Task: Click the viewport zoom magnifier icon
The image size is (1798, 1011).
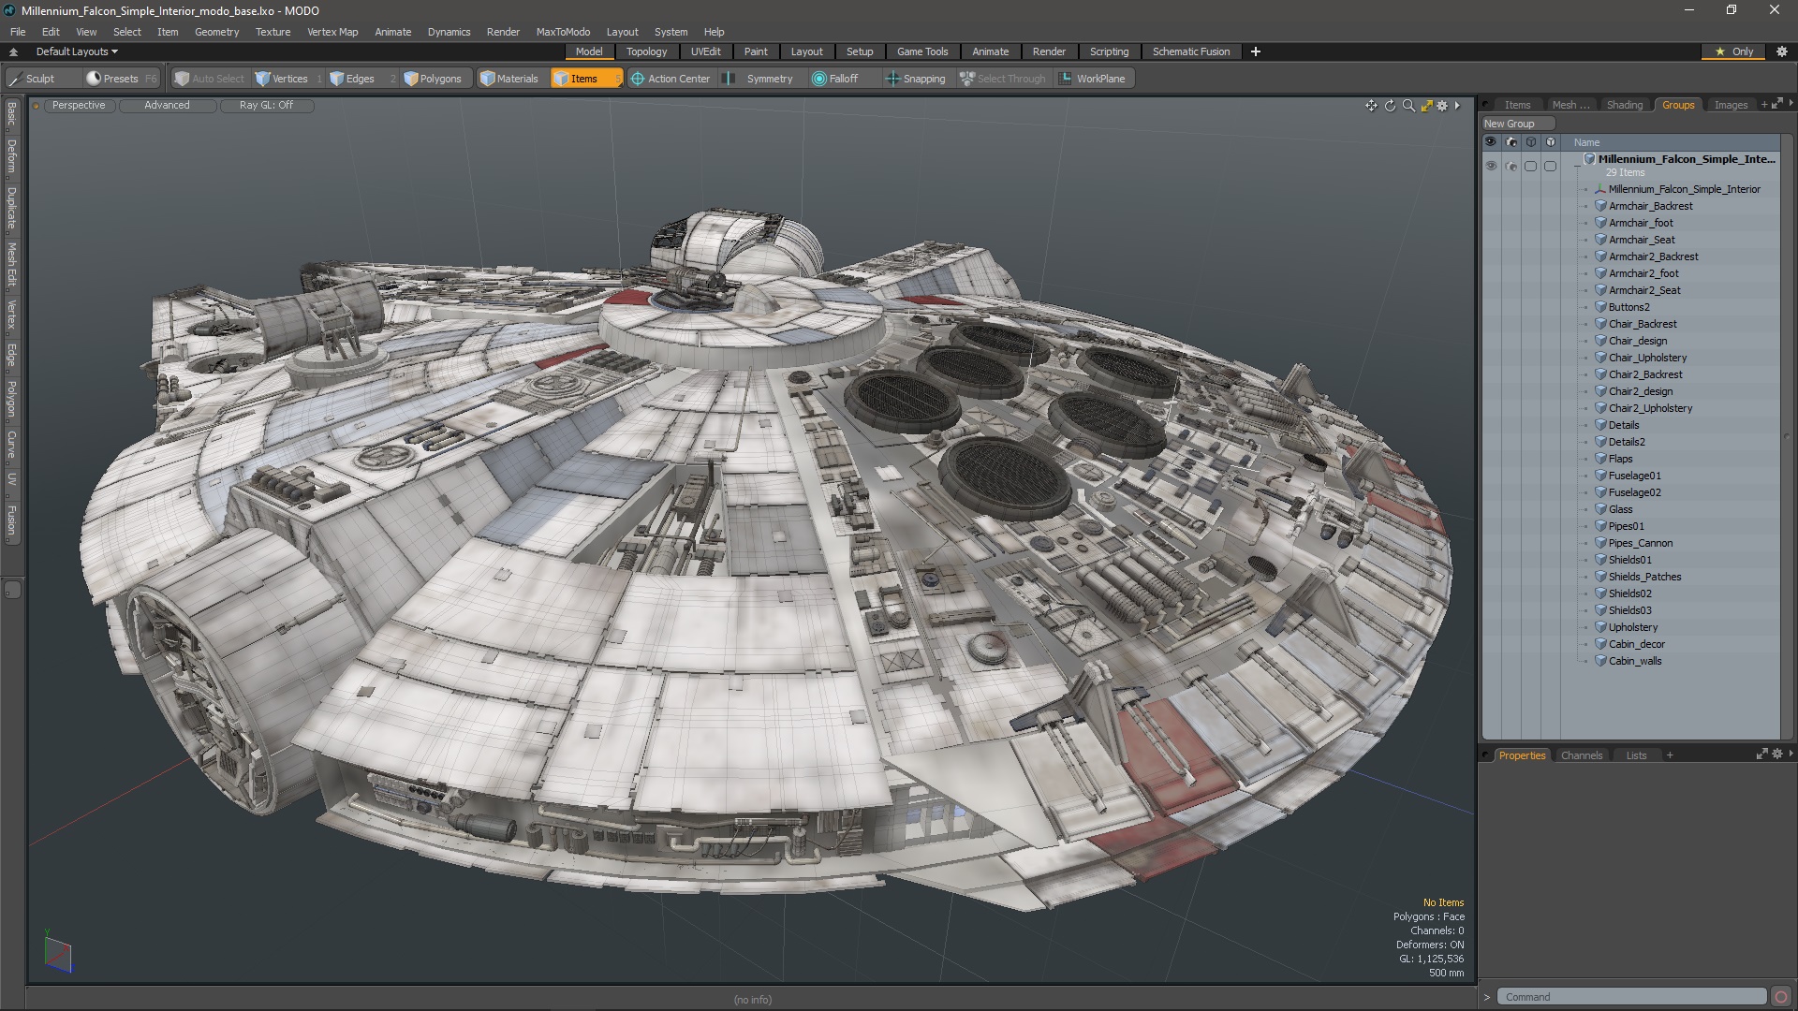Action: 1408,106
